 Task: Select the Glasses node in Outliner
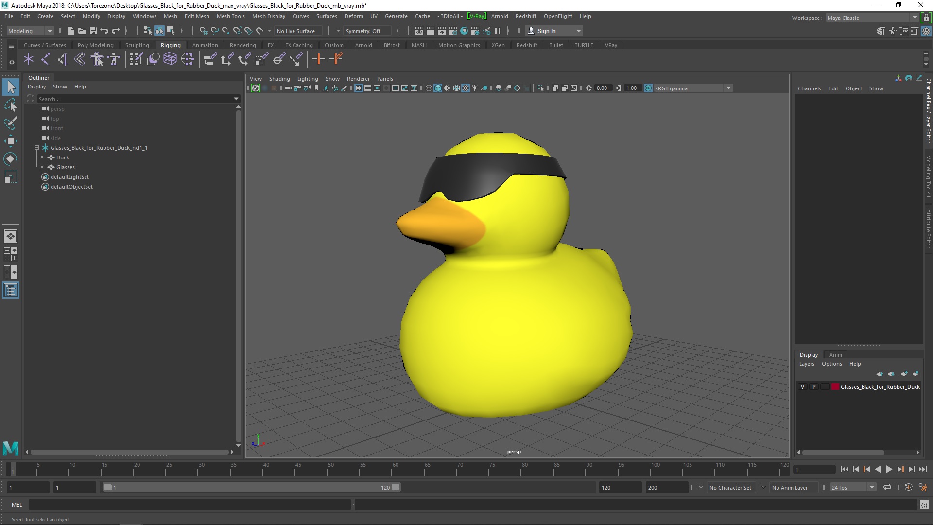pyautogui.click(x=66, y=167)
